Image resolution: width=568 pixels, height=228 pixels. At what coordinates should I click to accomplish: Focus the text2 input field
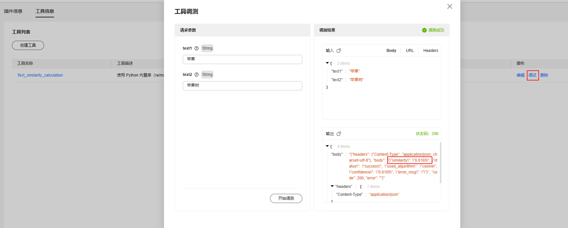point(242,86)
